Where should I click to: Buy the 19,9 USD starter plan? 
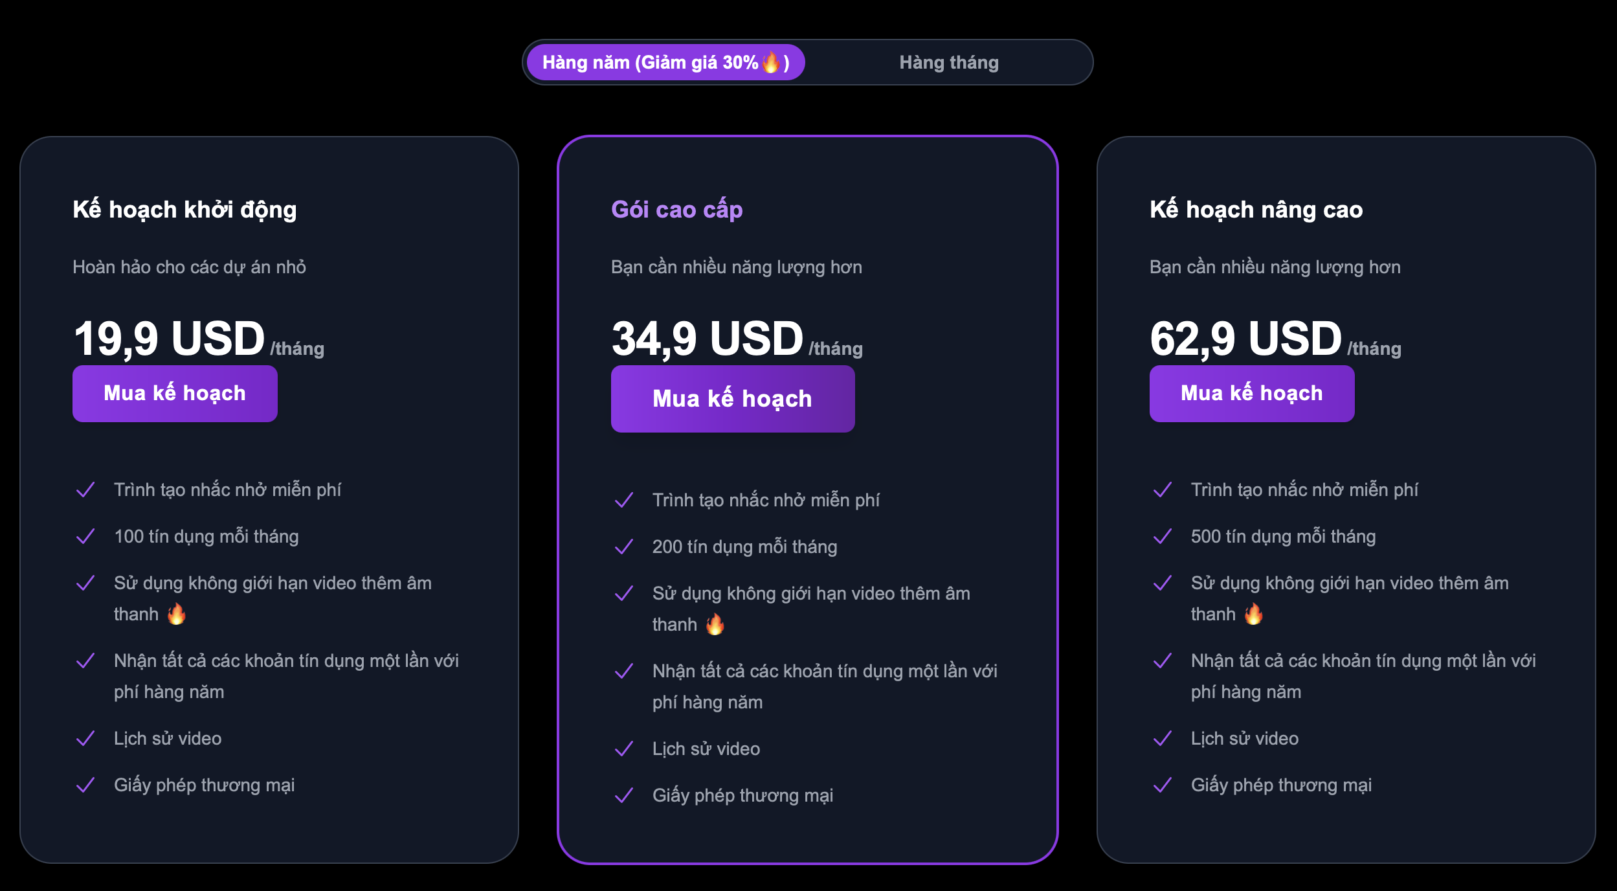click(x=175, y=393)
